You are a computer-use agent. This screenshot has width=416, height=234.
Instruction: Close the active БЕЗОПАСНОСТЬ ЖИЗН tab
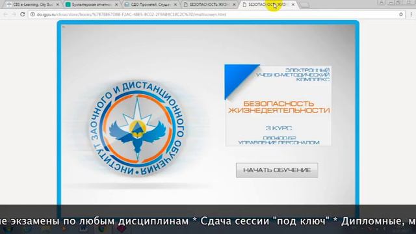point(293,5)
